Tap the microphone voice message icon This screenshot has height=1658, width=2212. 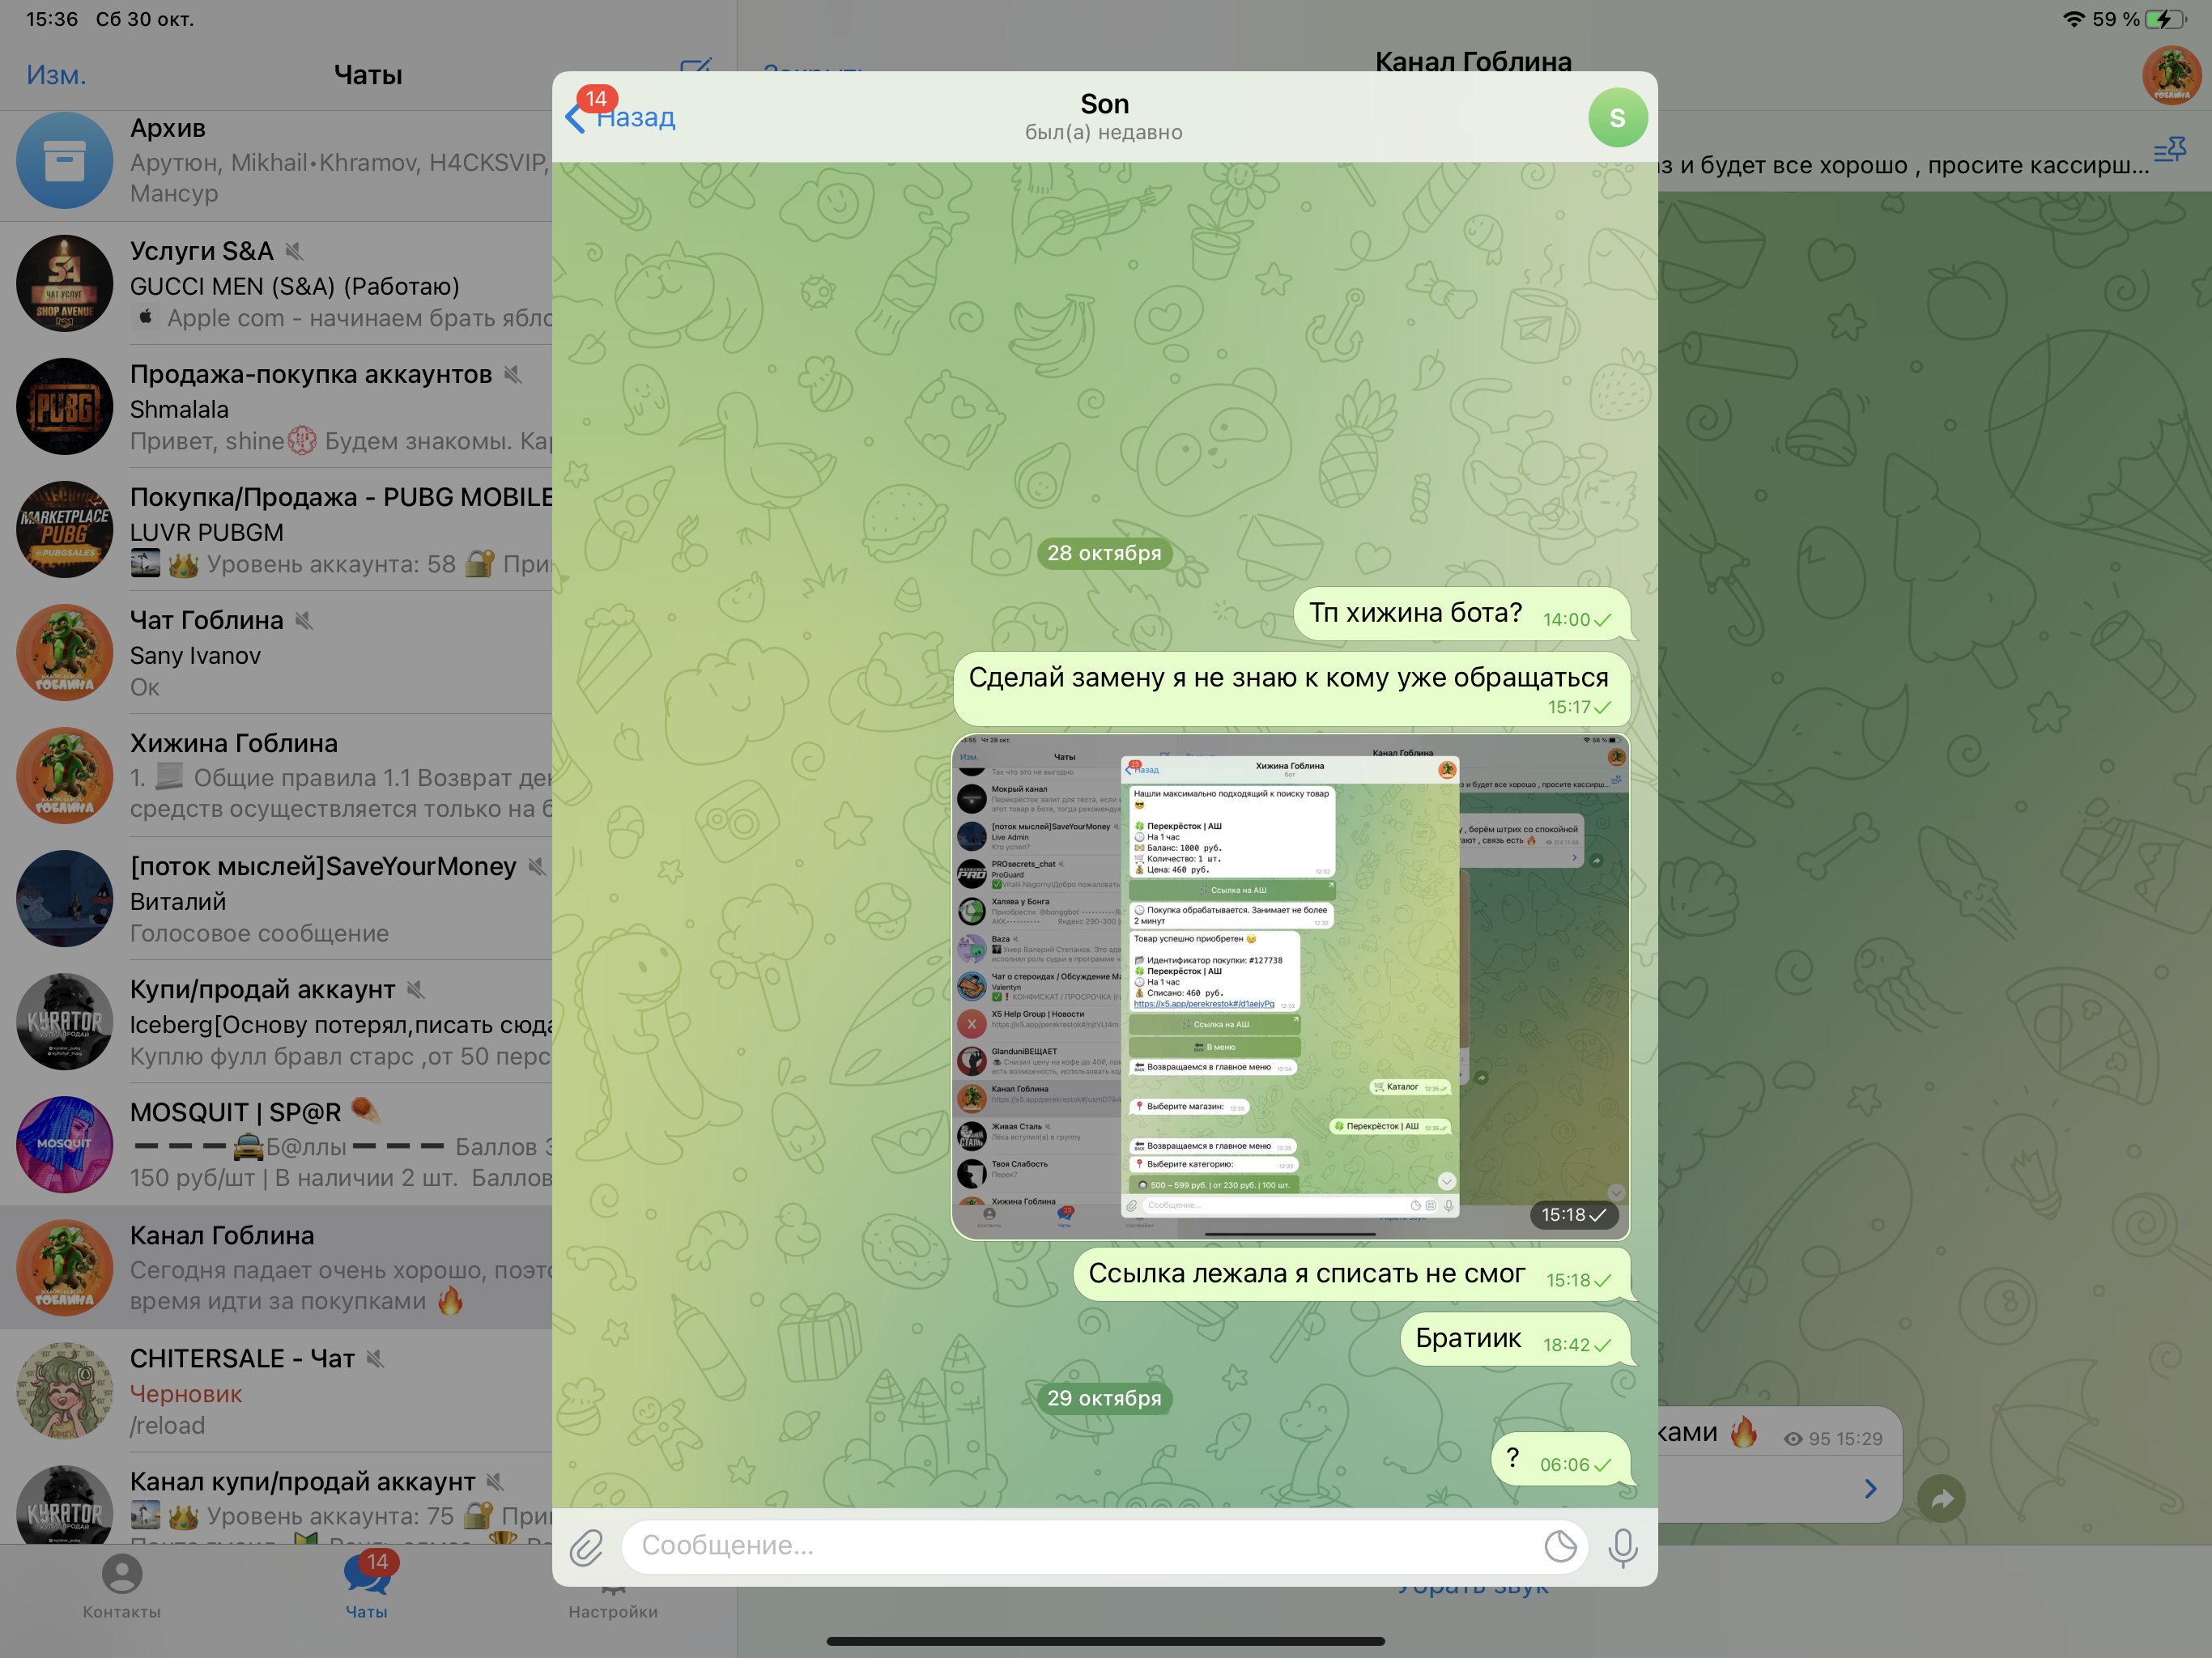click(1622, 1547)
